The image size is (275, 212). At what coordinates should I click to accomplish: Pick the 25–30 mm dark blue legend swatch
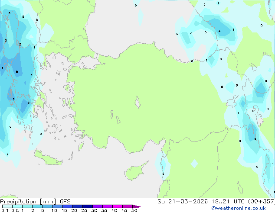[88, 206]
